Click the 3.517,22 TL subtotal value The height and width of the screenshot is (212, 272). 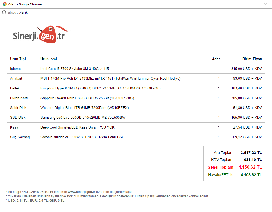(251, 153)
